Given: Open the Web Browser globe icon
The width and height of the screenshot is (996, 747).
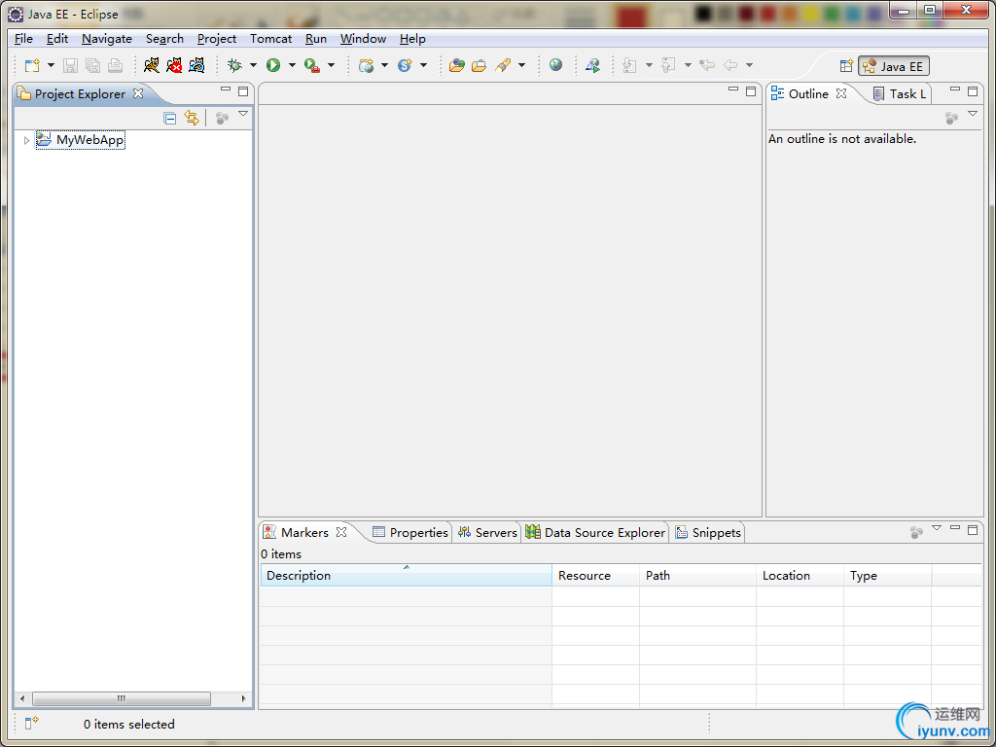Looking at the screenshot, I should [x=555, y=65].
